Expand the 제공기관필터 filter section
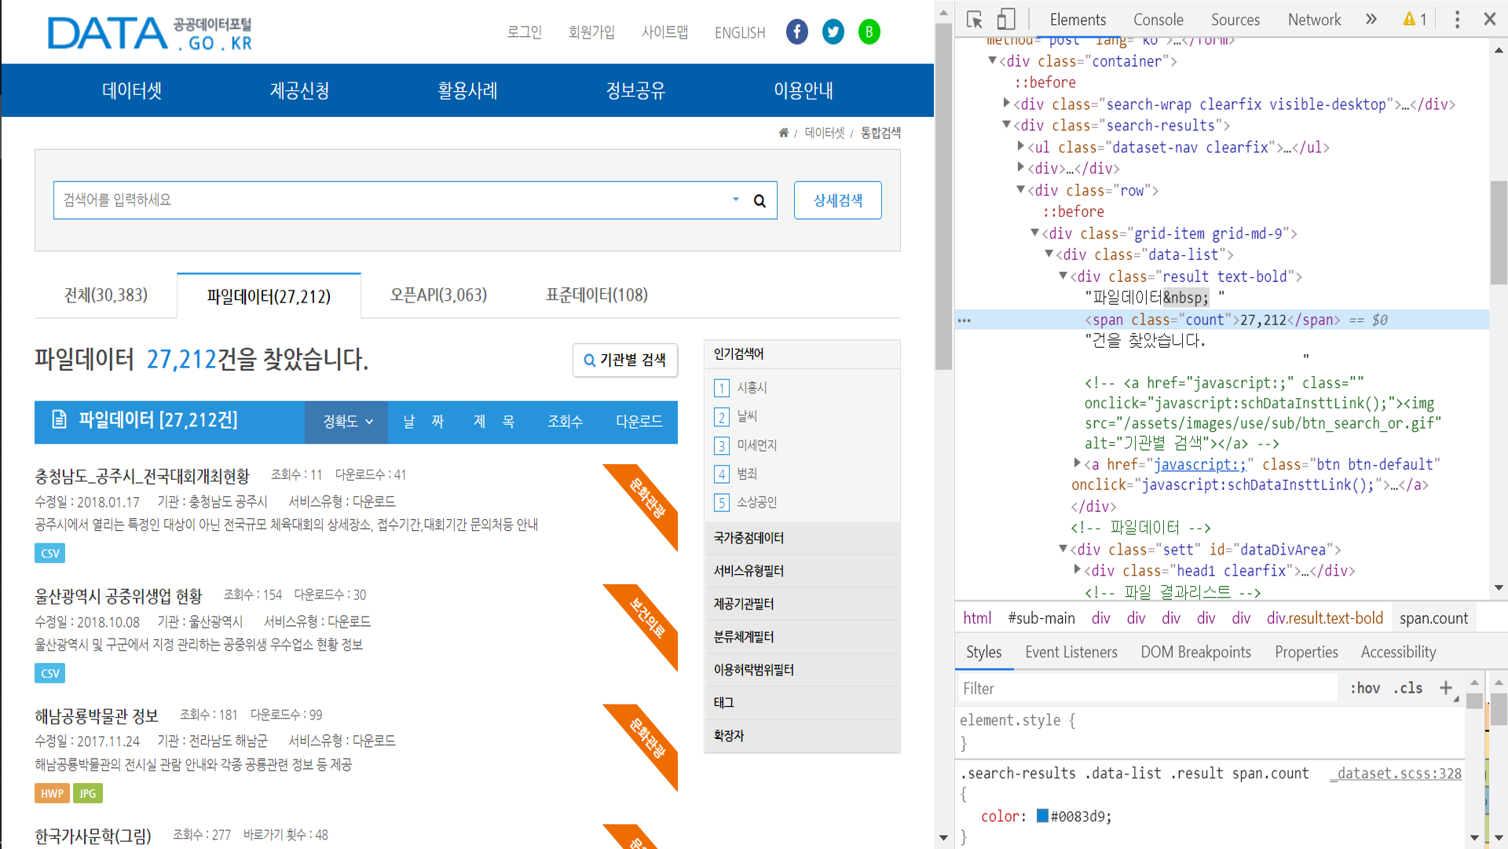 pos(802,605)
